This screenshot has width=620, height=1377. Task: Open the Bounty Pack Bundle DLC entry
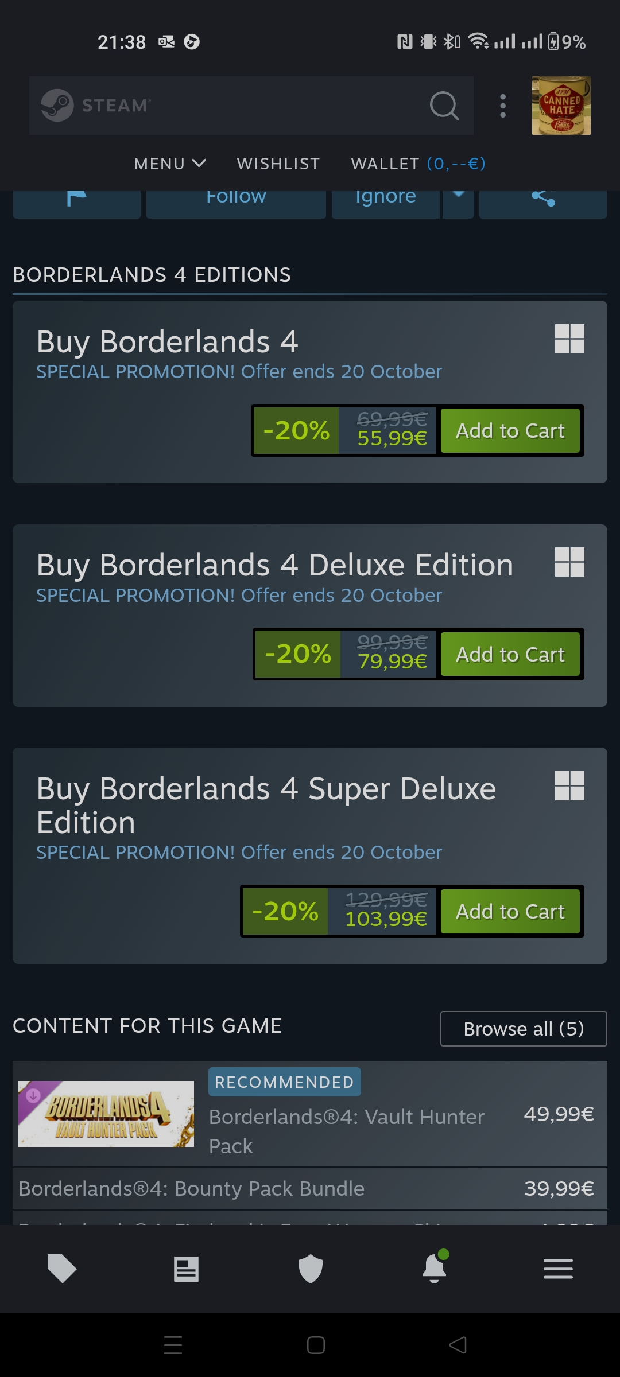point(192,1188)
